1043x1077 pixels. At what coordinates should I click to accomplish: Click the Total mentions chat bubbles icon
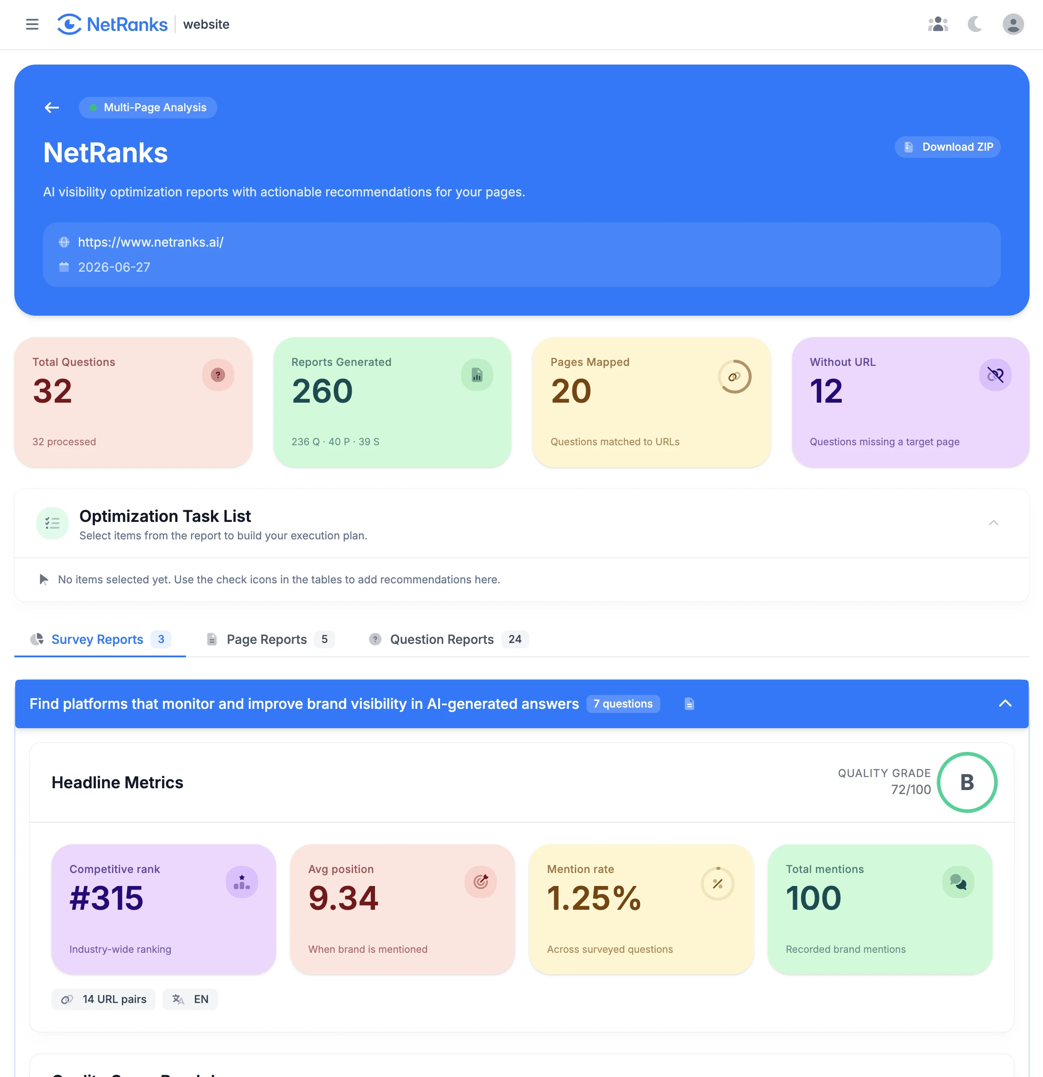(x=958, y=882)
